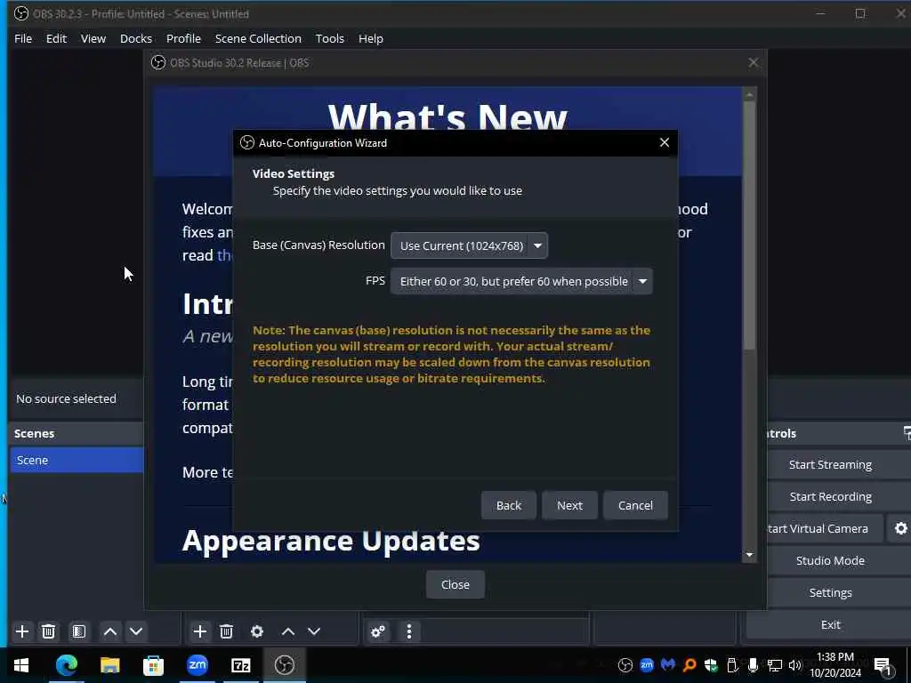Click scrollbar down arrow in What's New
The height and width of the screenshot is (683, 911).
[x=749, y=555]
